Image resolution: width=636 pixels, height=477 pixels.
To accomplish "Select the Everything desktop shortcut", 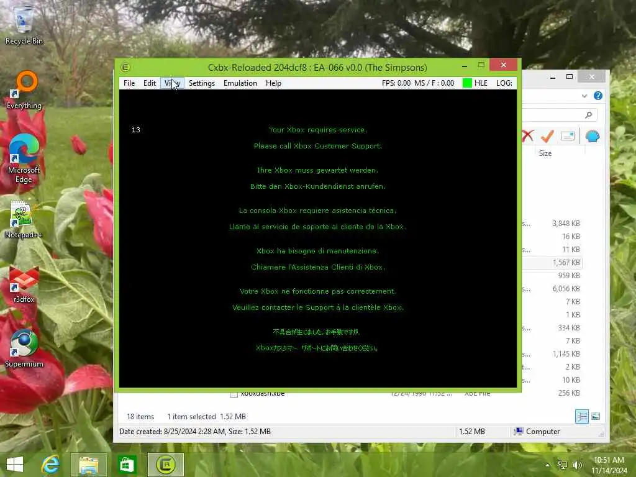I will (24, 89).
